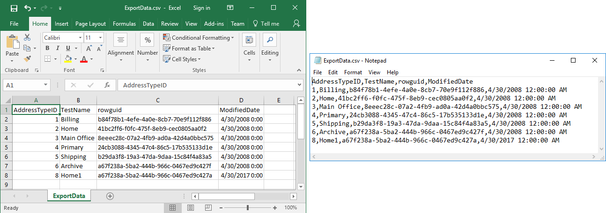This screenshot has width=606, height=213.
Task: Toggle Bold formatting
Action: click(47, 48)
